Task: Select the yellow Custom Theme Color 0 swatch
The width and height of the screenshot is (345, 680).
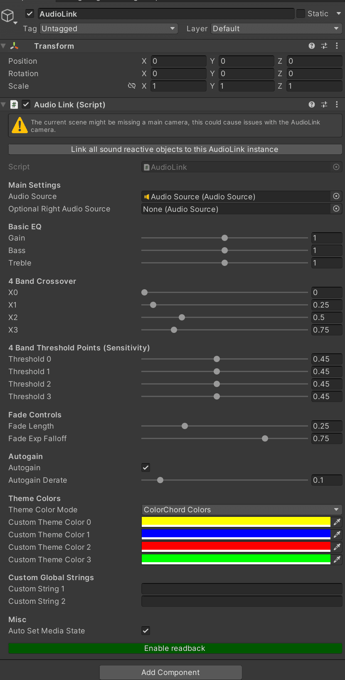Action: pos(236,522)
